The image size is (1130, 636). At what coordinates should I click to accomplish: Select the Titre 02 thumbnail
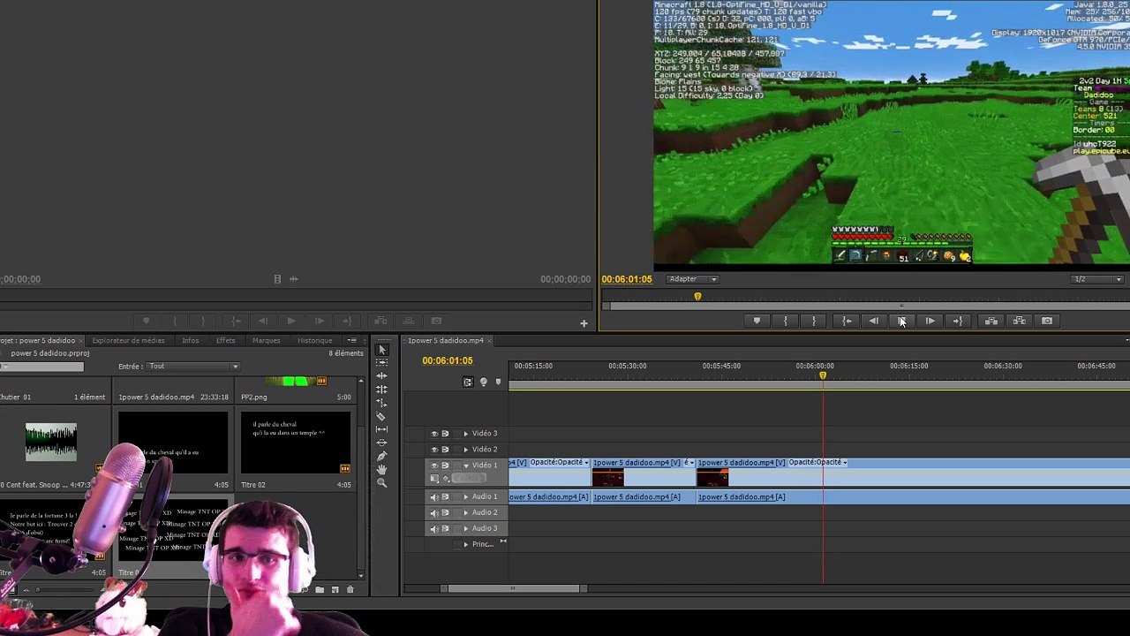pos(296,443)
